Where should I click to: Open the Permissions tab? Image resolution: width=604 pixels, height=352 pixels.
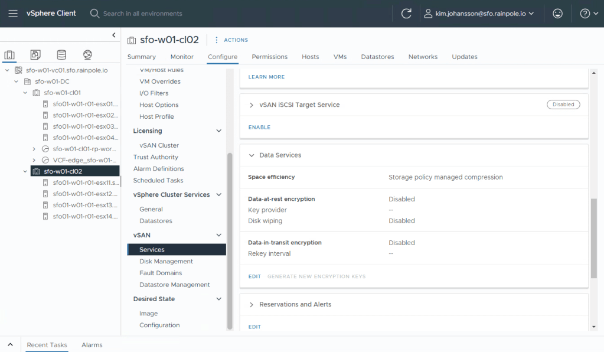269,57
